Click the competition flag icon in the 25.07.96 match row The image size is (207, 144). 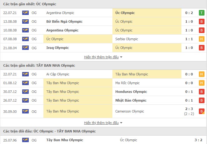click(x=25, y=140)
